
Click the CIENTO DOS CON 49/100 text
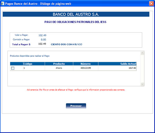click(66, 44)
